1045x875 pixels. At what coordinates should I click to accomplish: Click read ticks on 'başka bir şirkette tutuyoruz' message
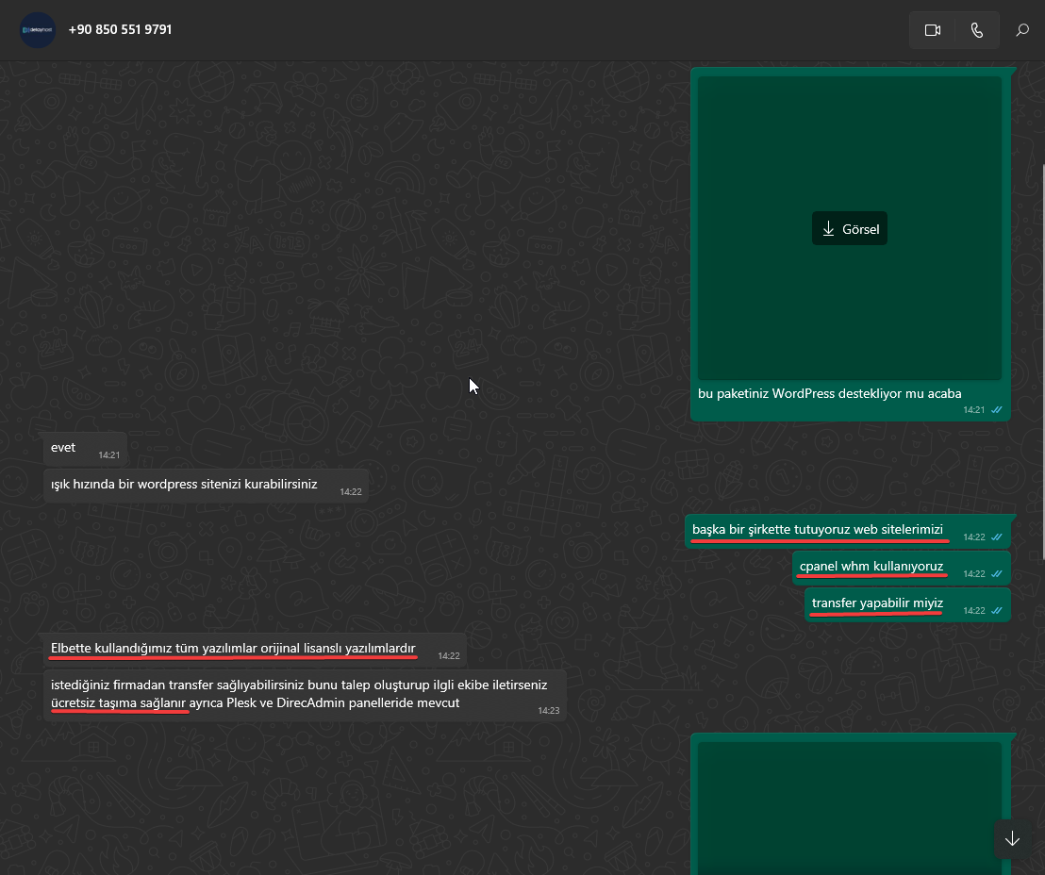click(x=996, y=537)
